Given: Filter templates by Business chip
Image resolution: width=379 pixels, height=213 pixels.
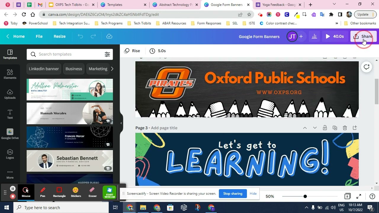Looking at the screenshot, I should tap(74, 69).
